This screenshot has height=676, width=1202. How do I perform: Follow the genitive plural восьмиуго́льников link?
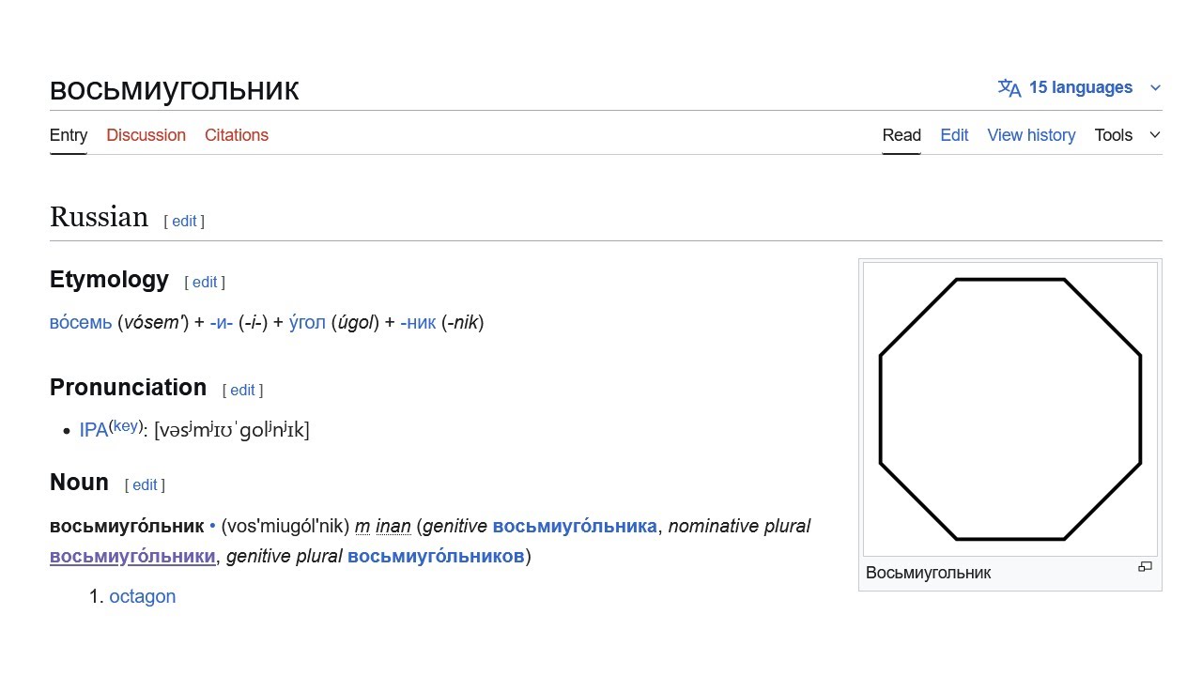click(436, 556)
